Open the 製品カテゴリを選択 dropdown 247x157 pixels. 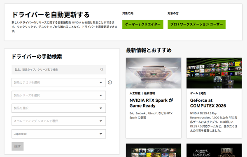(x=58, y=82)
